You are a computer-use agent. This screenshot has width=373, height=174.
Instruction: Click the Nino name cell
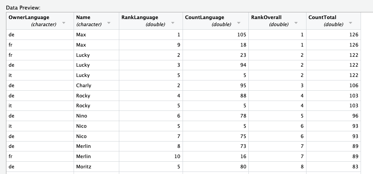click(81, 116)
